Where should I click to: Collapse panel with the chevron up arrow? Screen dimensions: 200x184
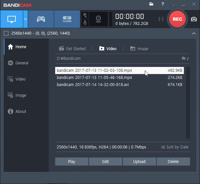pos(194,34)
